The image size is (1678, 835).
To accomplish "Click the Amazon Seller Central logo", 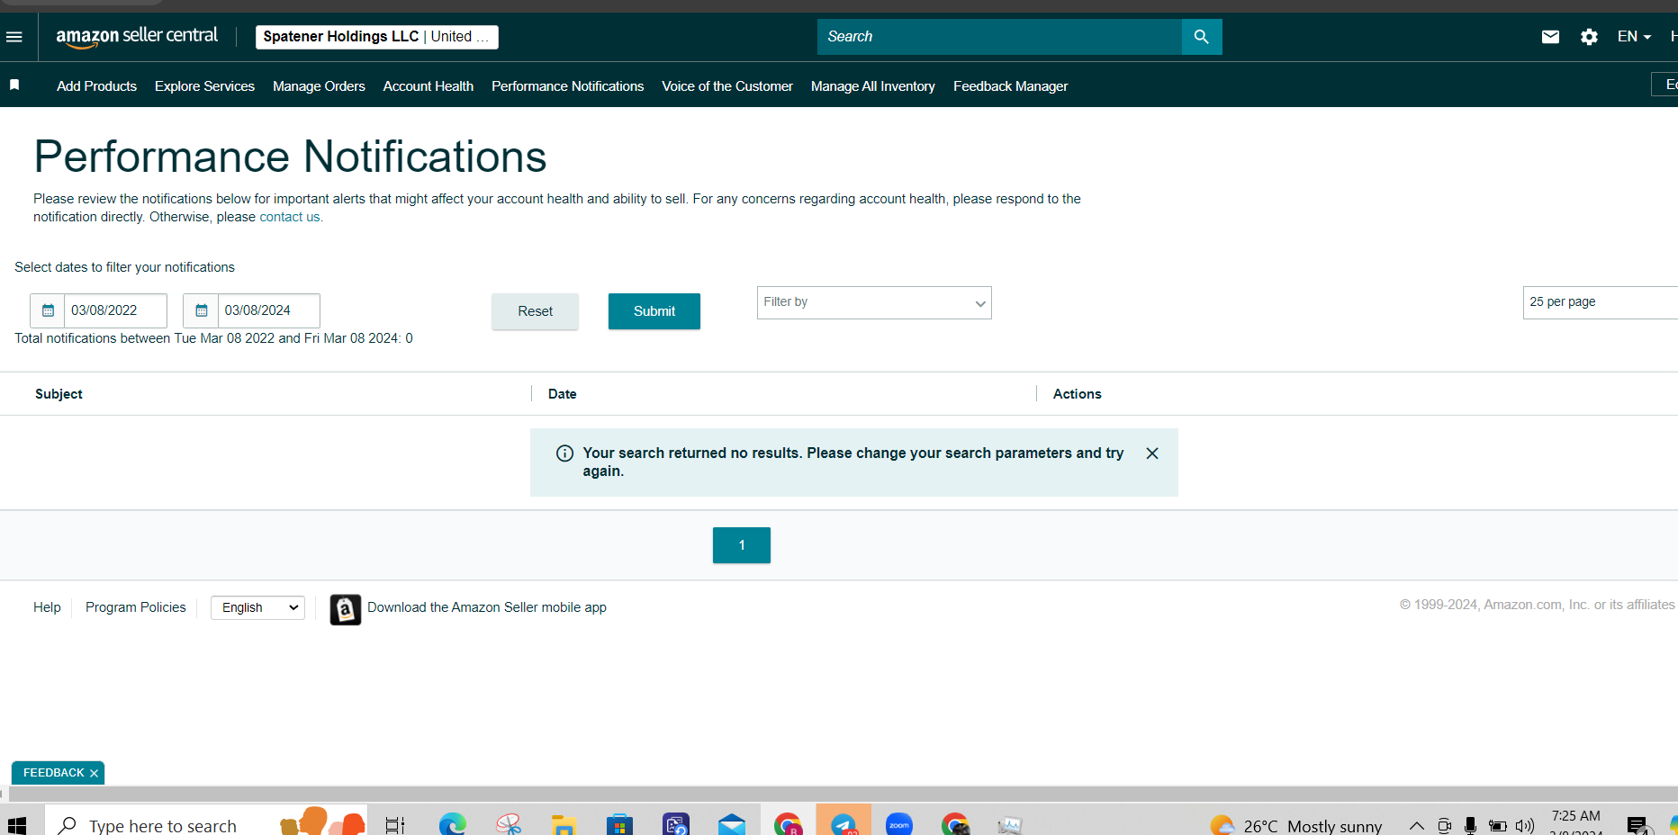I will coord(137,37).
